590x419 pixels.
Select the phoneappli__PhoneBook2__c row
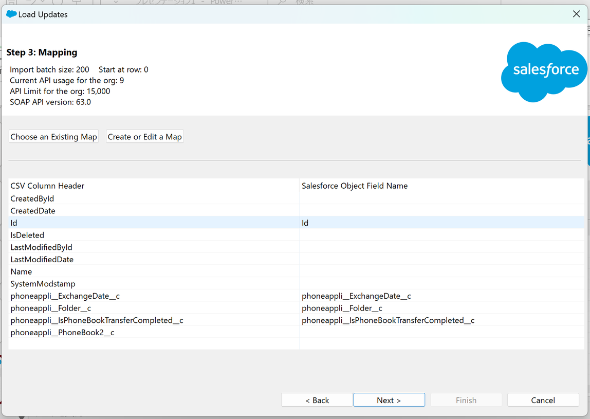296,333
